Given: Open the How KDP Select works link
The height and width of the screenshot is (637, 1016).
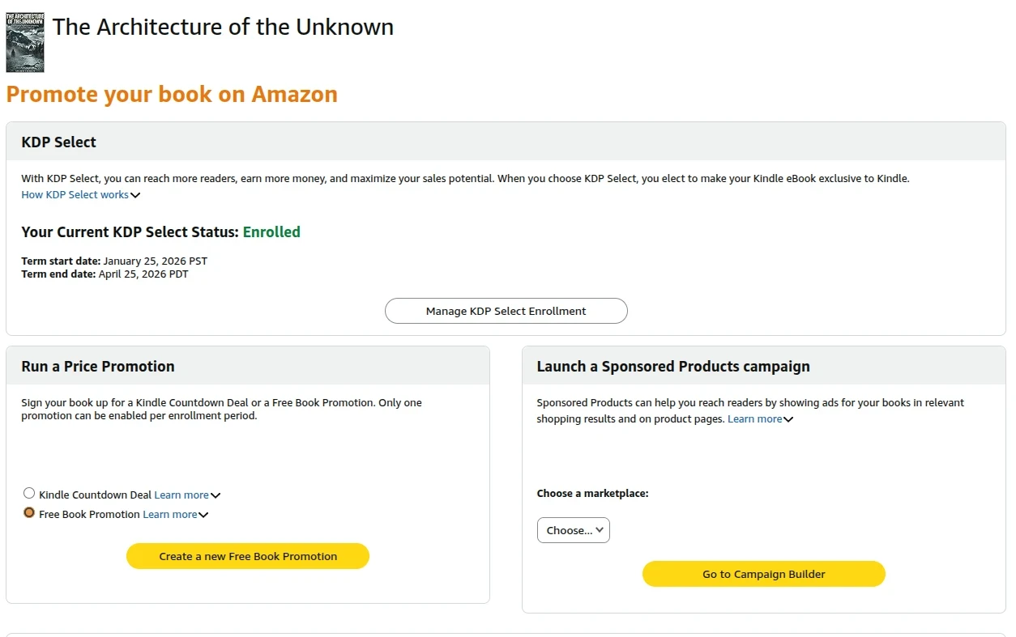Looking at the screenshot, I should [75, 195].
